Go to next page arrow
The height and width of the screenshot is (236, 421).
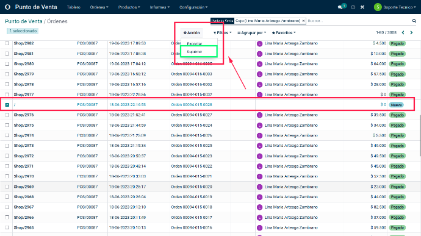click(411, 32)
